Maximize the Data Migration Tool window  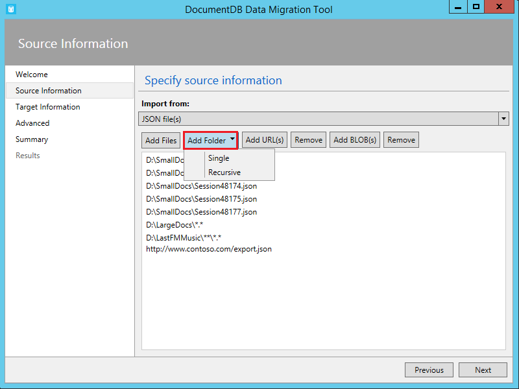coord(476,6)
